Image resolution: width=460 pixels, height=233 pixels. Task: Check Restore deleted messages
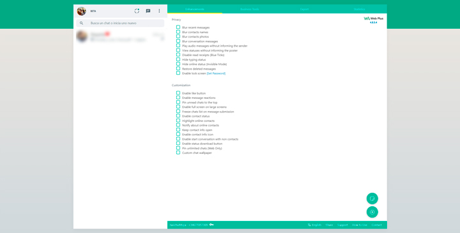point(178,68)
